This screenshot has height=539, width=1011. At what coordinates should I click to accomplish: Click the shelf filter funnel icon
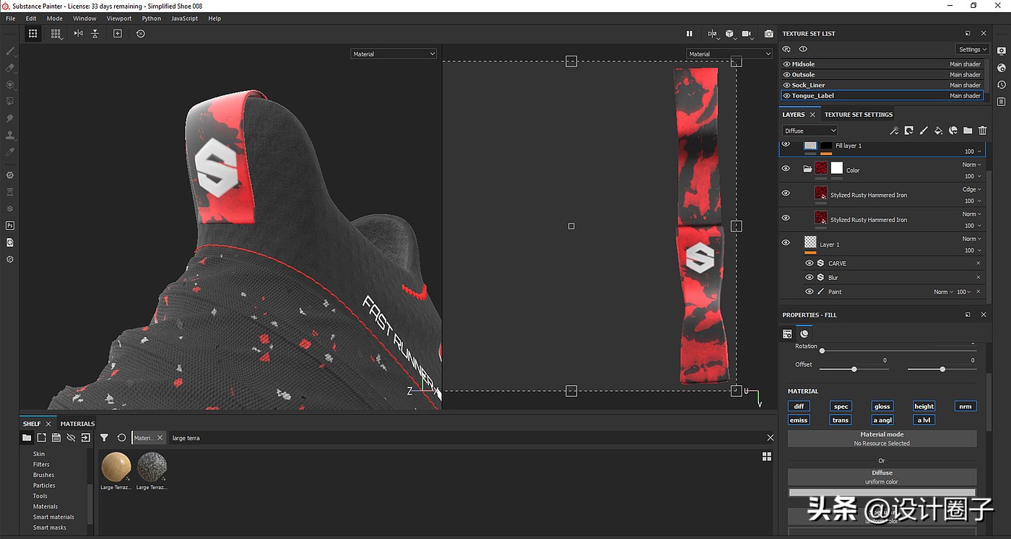[x=104, y=437]
